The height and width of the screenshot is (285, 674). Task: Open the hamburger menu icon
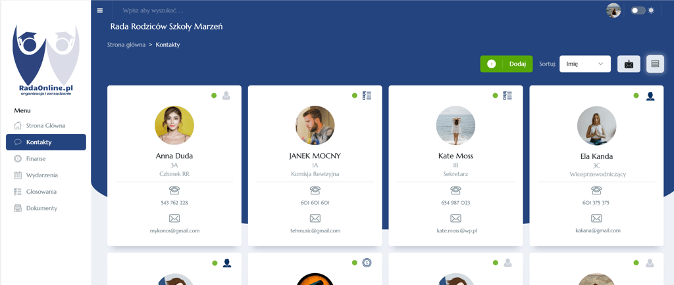click(100, 11)
